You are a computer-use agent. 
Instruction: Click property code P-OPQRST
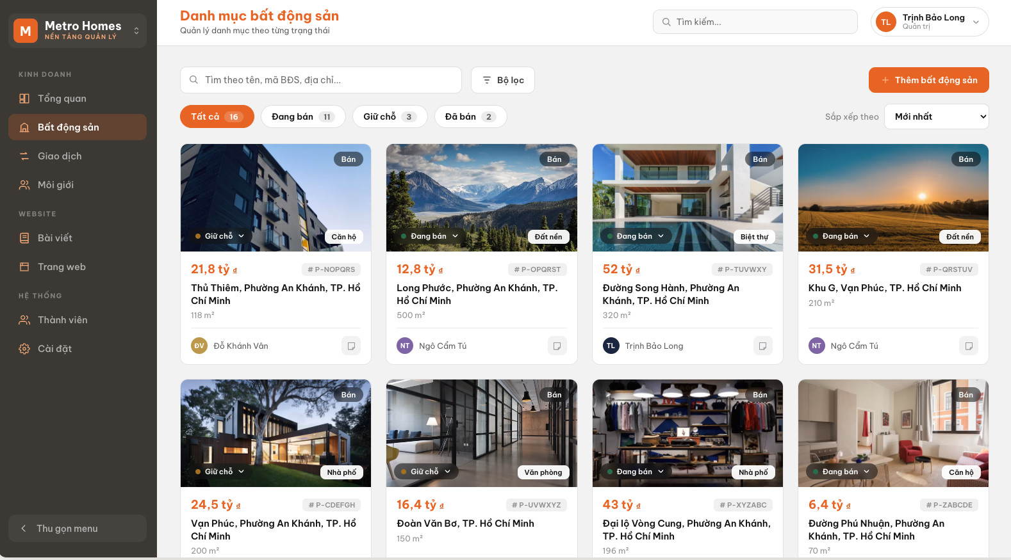coord(538,269)
